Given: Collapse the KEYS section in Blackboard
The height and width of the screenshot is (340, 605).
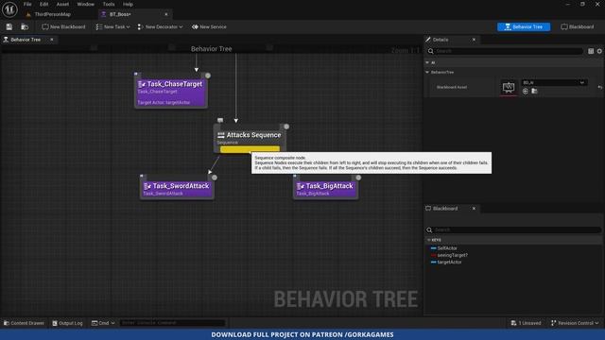Looking at the screenshot, I should coord(428,240).
